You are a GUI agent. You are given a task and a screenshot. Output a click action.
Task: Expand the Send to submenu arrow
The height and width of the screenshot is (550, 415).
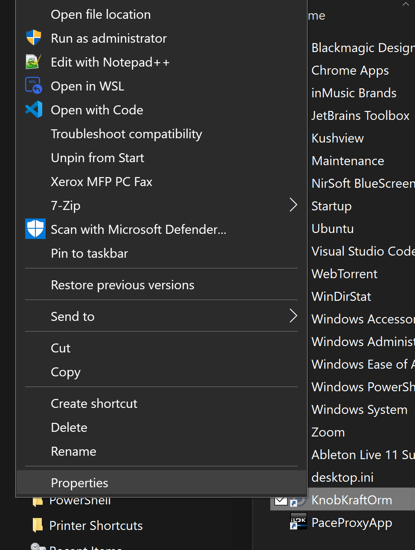click(x=293, y=316)
